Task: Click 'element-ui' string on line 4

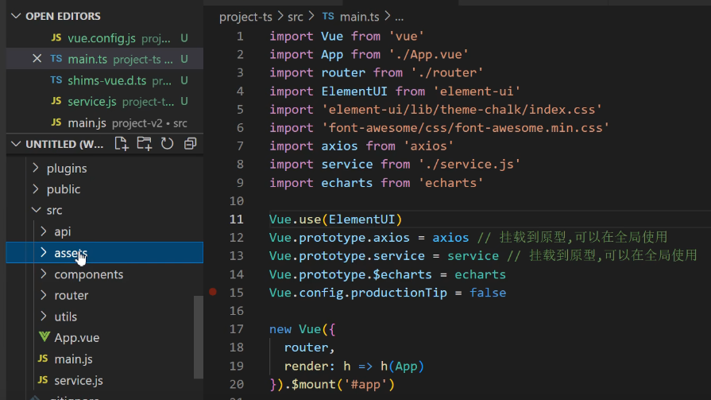Action: (x=476, y=91)
